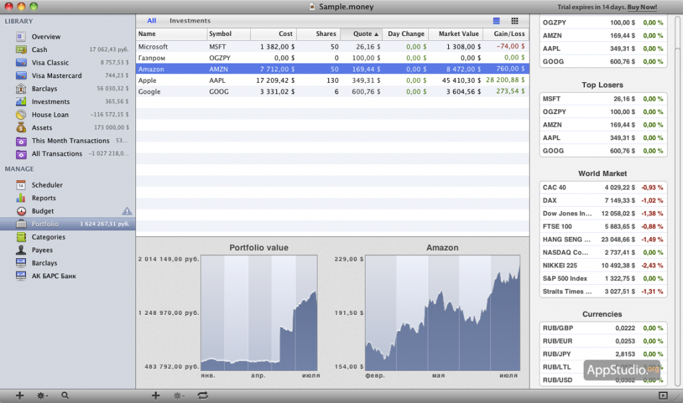The height and width of the screenshot is (403, 683).
Task: Click the CAC 40 world market row
Action: (603, 187)
